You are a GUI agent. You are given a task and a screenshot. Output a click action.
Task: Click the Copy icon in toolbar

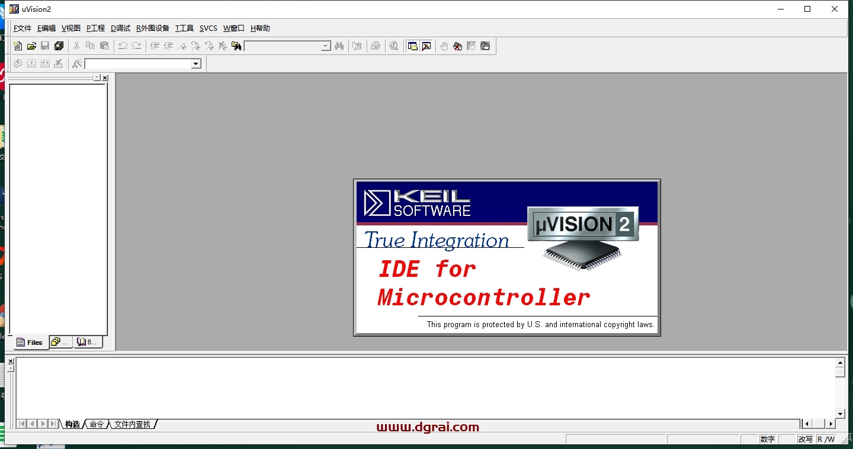pyautogui.click(x=90, y=46)
